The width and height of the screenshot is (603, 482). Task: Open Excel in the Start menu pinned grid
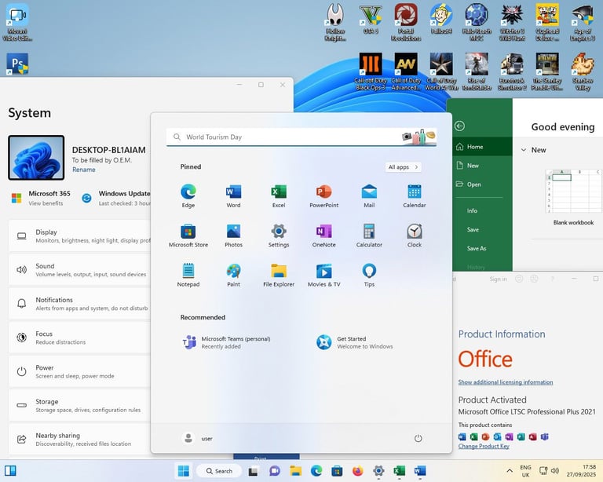click(279, 196)
